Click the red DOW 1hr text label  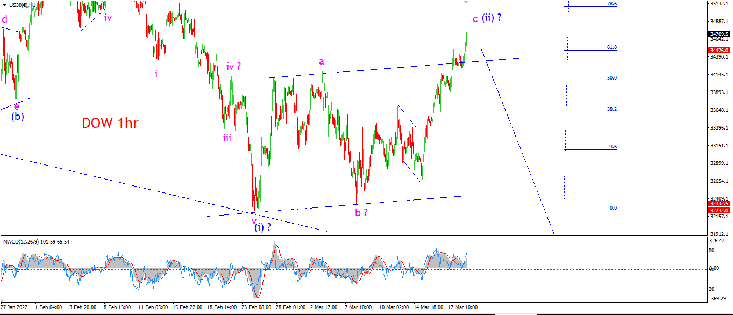pos(110,123)
